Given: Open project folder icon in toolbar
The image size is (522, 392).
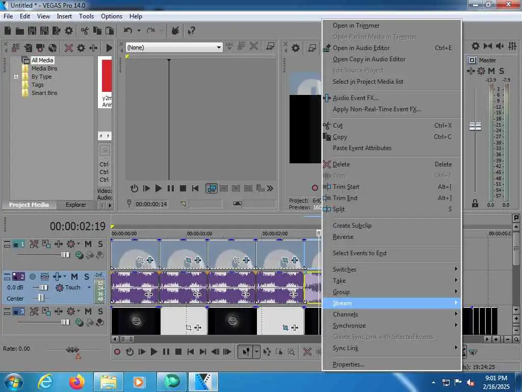Looking at the screenshot, I should [x=20, y=31].
